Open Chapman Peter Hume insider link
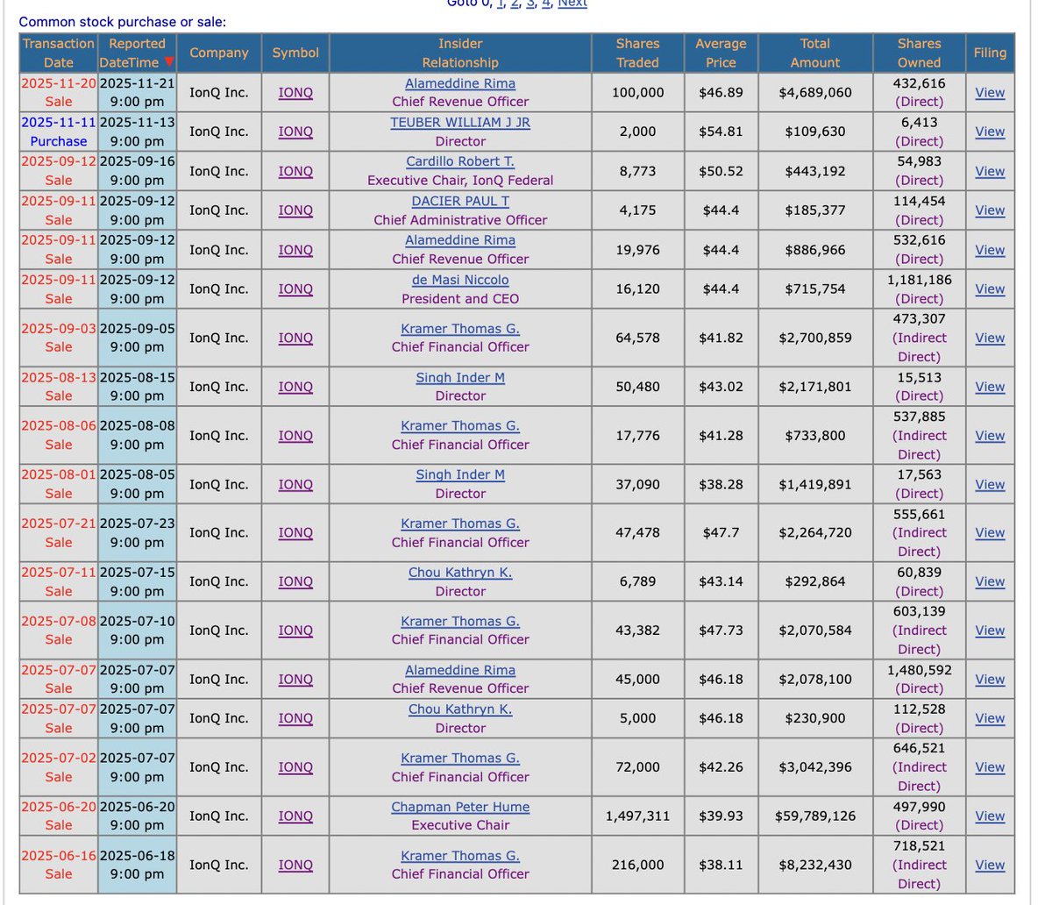The image size is (1052, 905). click(x=460, y=807)
